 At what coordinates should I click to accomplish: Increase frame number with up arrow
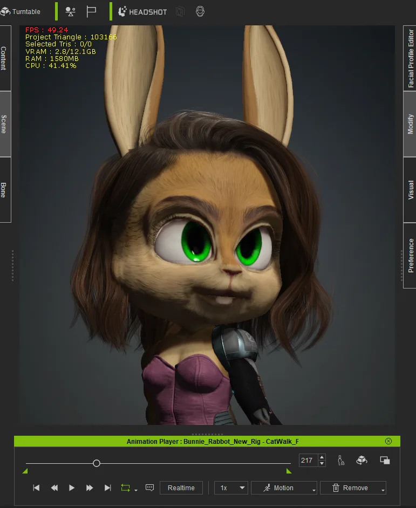click(x=322, y=457)
